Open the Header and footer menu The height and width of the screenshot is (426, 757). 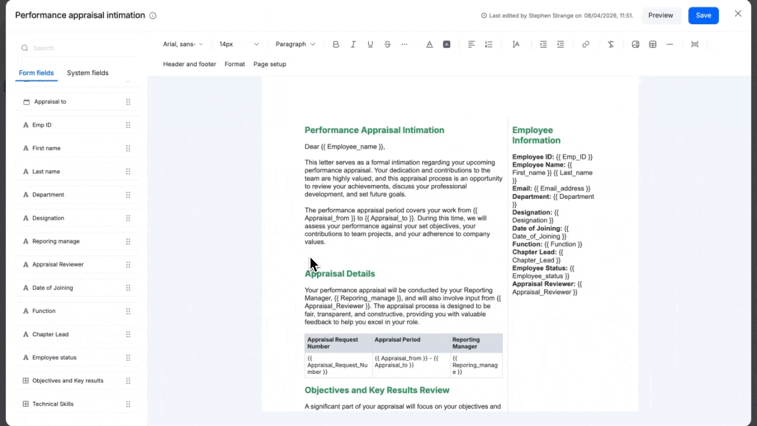(189, 64)
